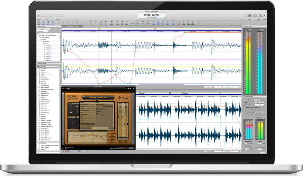The width and height of the screenshot is (304, 178).
Task: Click the green Section 3 region marker
Action: pos(183,93)
